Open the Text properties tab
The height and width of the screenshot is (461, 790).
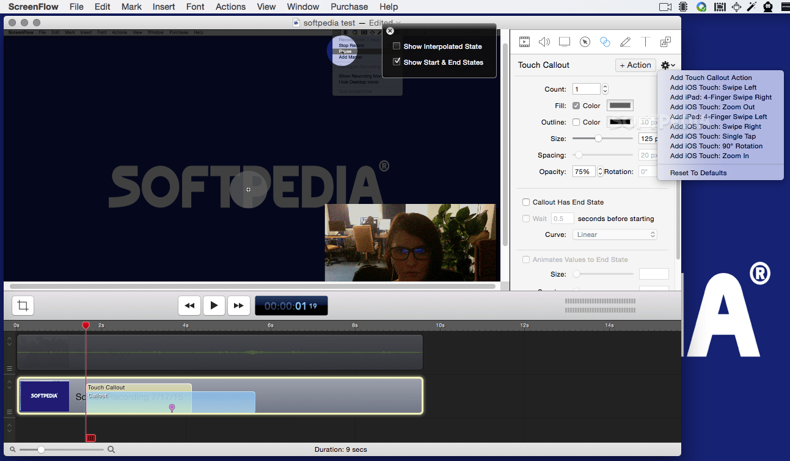coord(645,42)
